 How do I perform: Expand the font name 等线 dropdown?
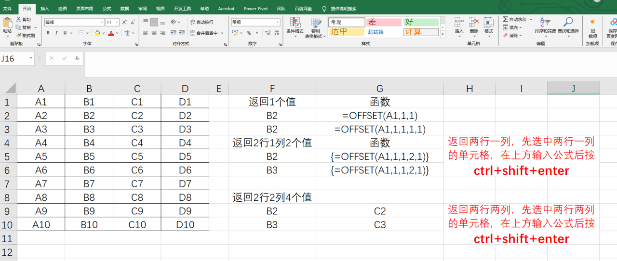[x=102, y=22]
